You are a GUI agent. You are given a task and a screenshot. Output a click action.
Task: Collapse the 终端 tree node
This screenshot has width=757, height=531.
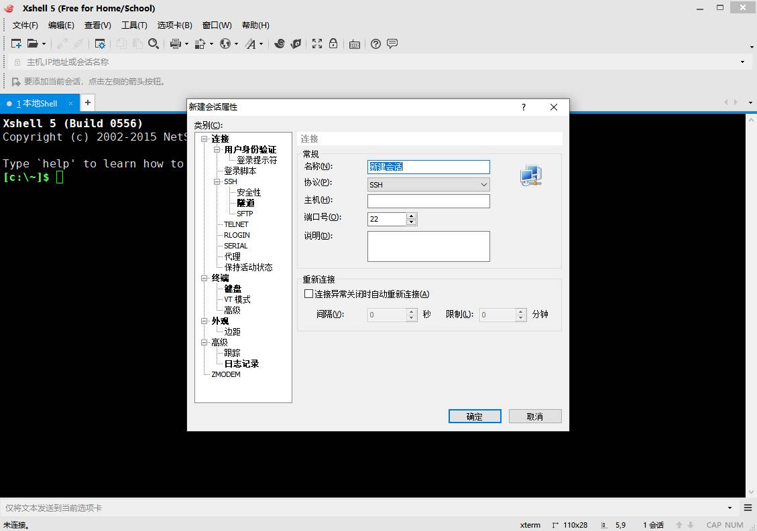pyautogui.click(x=205, y=278)
